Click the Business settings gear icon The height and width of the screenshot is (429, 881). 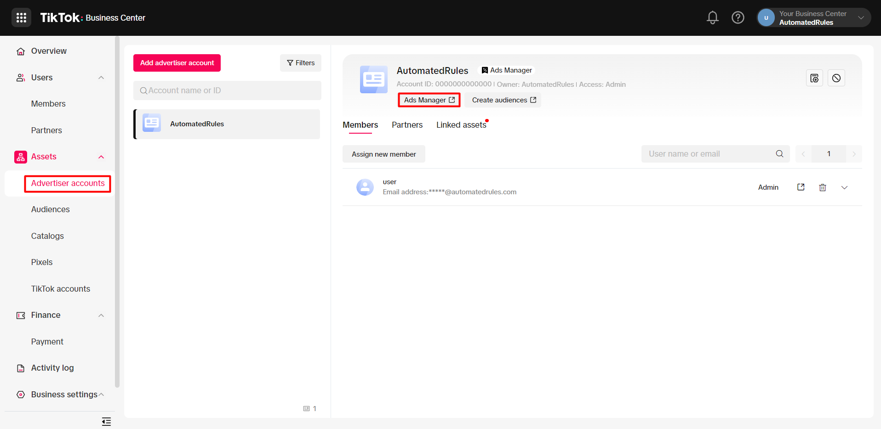tap(21, 395)
